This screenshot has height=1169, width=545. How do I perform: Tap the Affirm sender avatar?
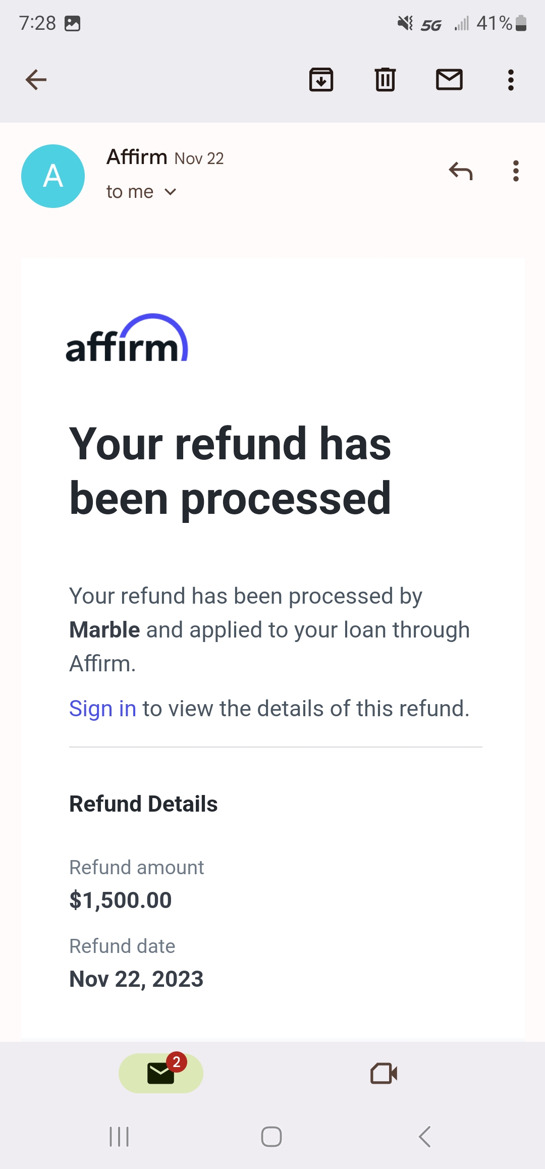point(53,176)
